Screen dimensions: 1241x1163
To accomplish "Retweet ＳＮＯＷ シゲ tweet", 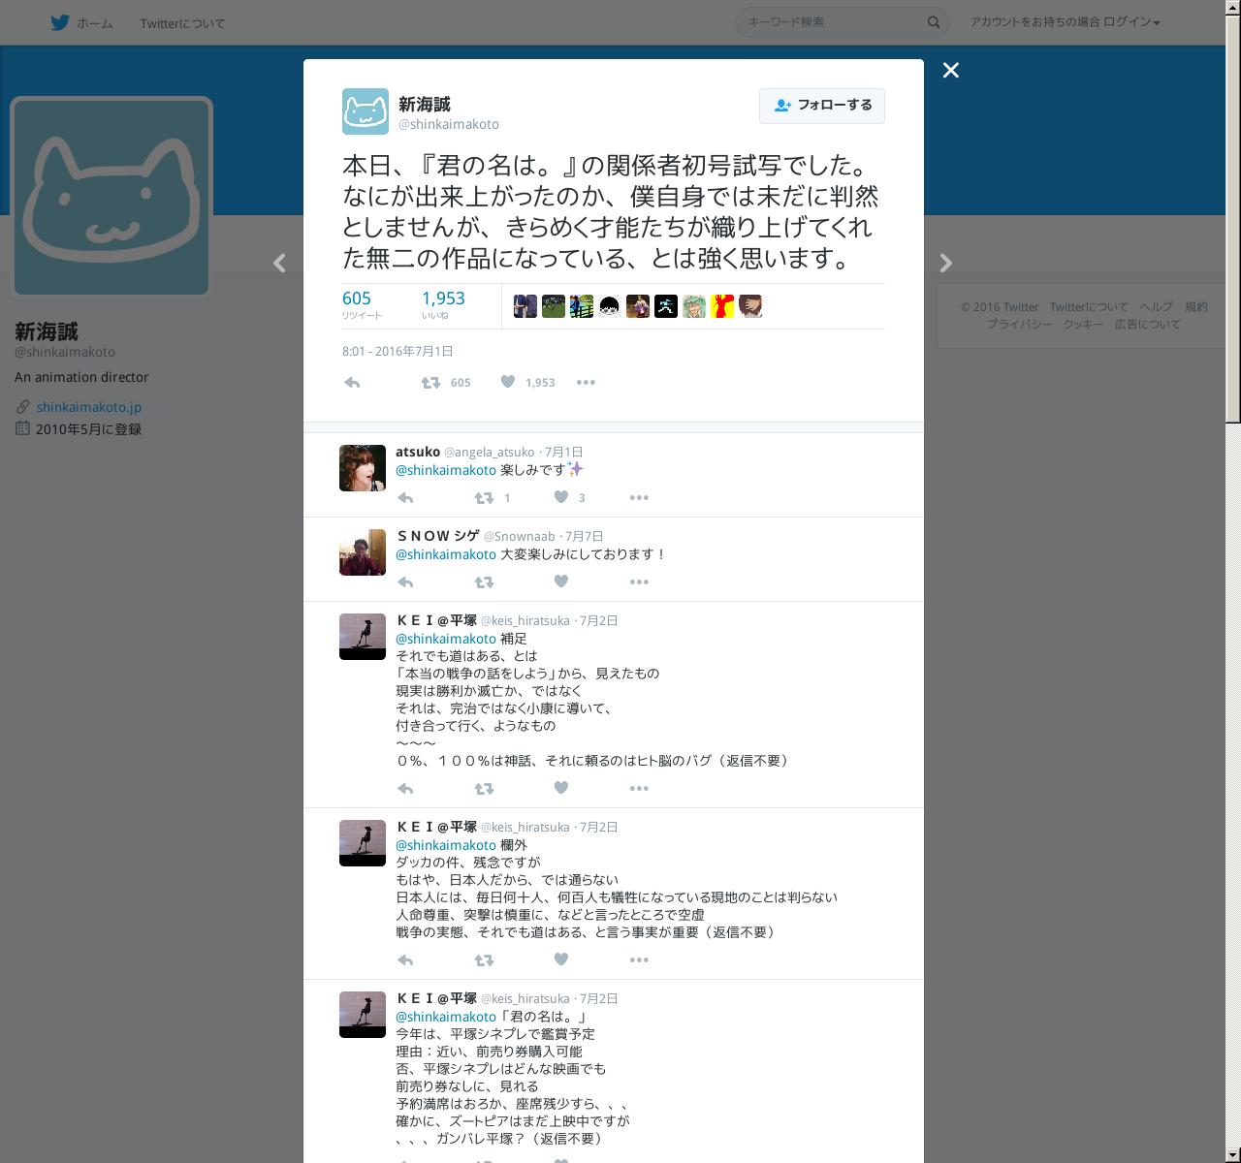I will click(484, 582).
